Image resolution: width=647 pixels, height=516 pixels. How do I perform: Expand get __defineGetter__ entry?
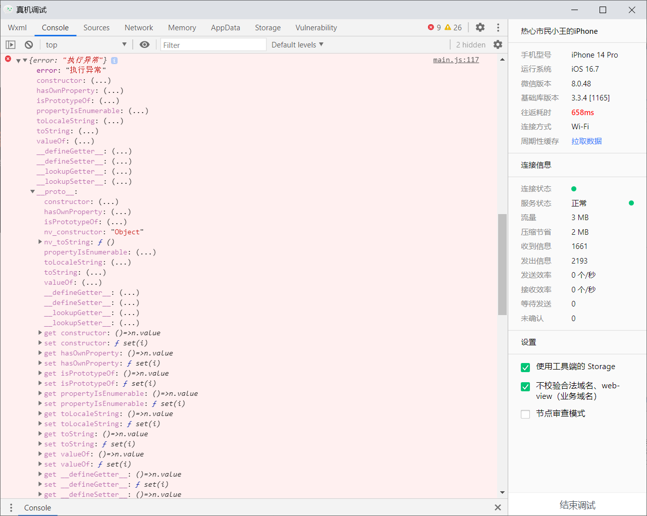coord(40,474)
